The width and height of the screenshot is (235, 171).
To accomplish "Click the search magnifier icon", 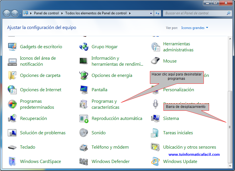I will pos(228,13).
